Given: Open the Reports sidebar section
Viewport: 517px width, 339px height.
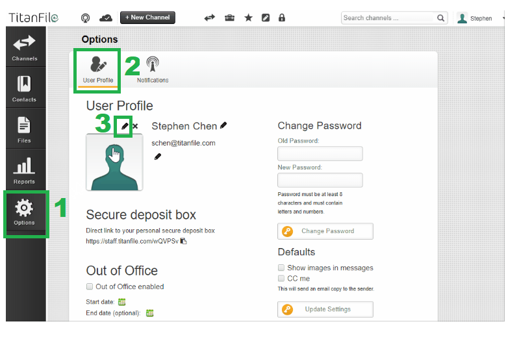Looking at the screenshot, I should click(x=25, y=170).
